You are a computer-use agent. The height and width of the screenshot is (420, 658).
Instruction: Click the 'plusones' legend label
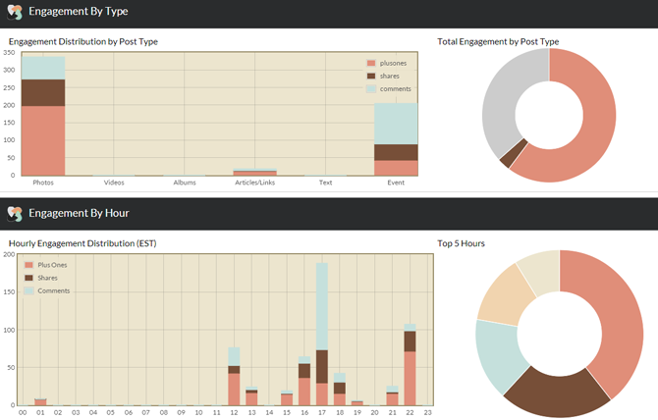tap(393, 63)
